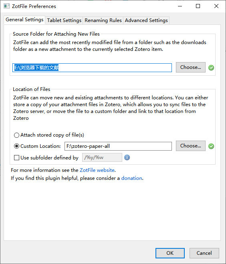The height and width of the screenshot is (264, 226).
Task: Click the source folder path field
Action: (92, 68)
